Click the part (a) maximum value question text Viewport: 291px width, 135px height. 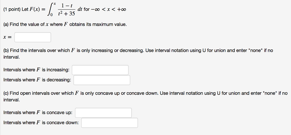(x=65, y=25)
